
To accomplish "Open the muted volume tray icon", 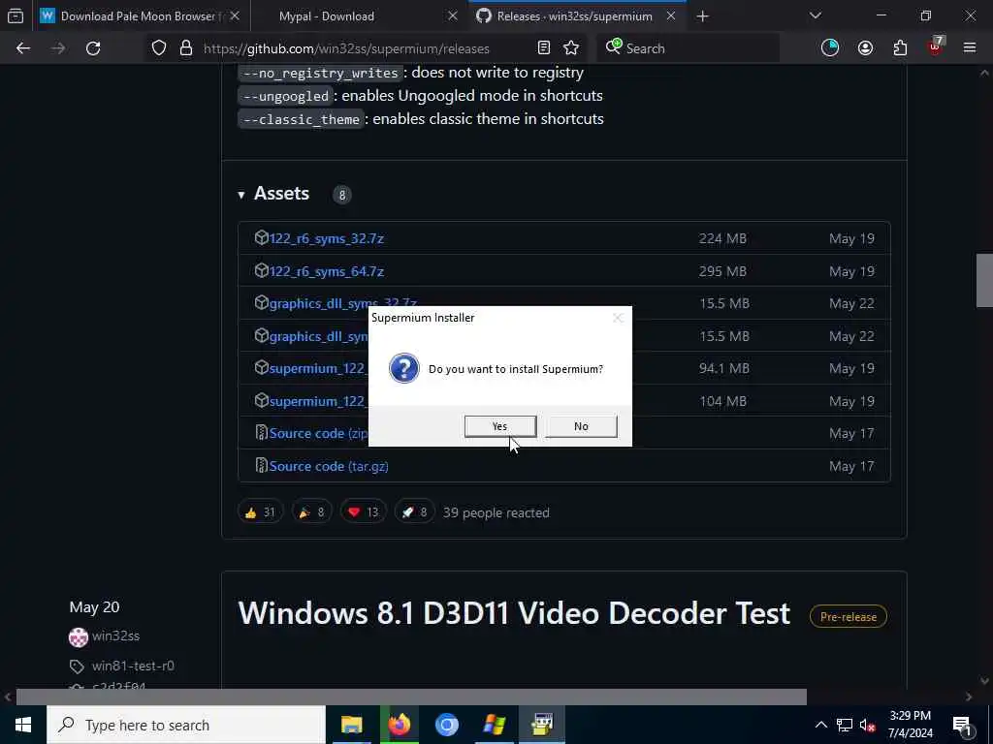I will 868,725.
